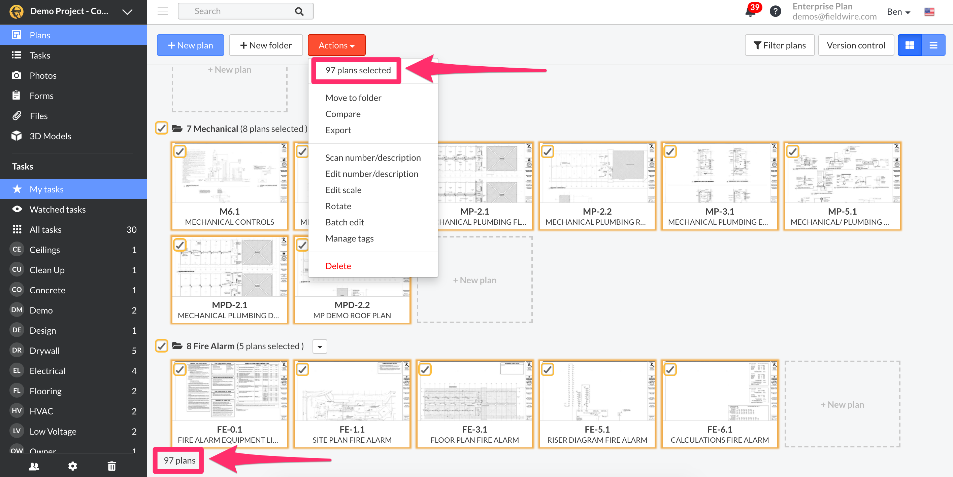Uncheck the MP-2.2 plan checkbox
The width and height of the screenshot is (953, 477).
pos(548,151)
